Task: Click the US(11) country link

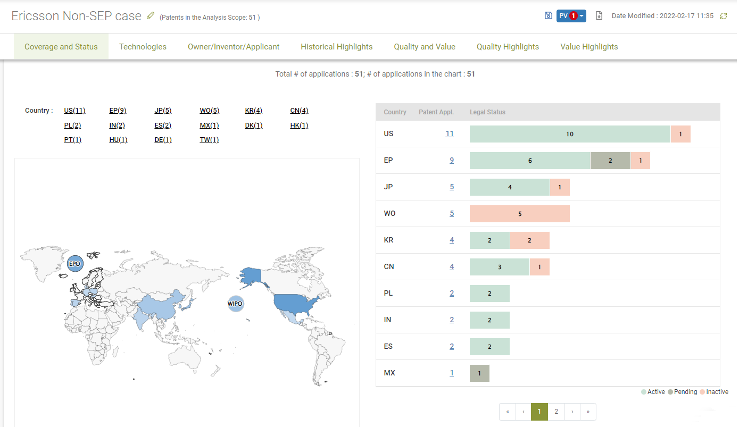Action: click(74, 111)
